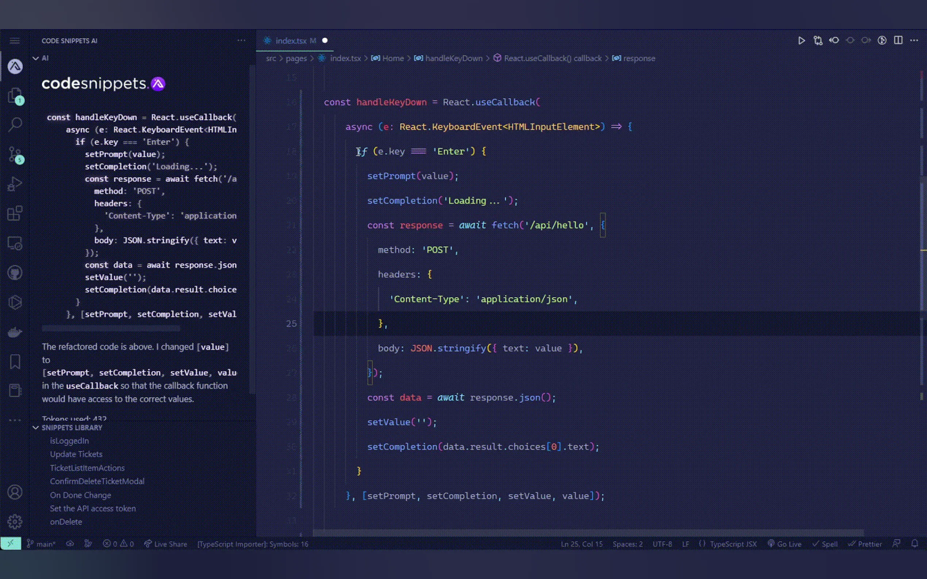Viewport: 927px width, 579px height.
Task: Click the main branch indicator
Action: point(41,544)
